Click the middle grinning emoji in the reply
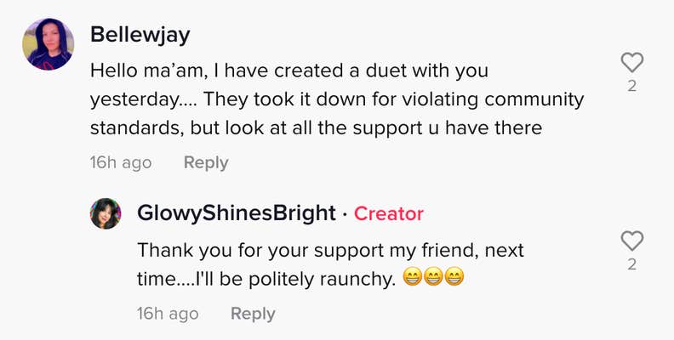This screenshot has width=674, height=340. 433,278
